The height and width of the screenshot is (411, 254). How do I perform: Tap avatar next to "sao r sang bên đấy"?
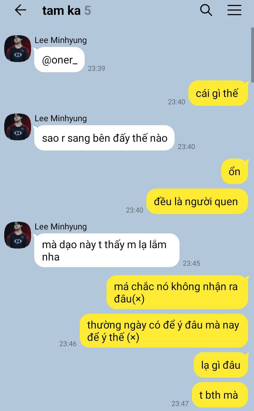(18, 127)
